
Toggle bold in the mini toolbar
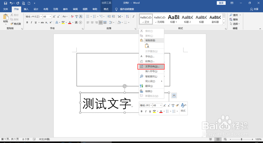[141, 111]
